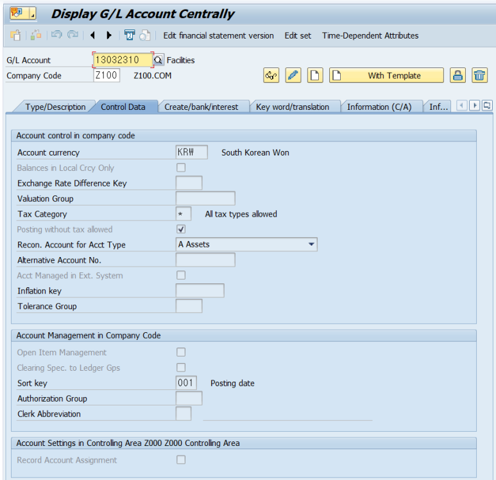Click Edit financial statement version
This screenshot has height=480, width=496.
point(219,35)
